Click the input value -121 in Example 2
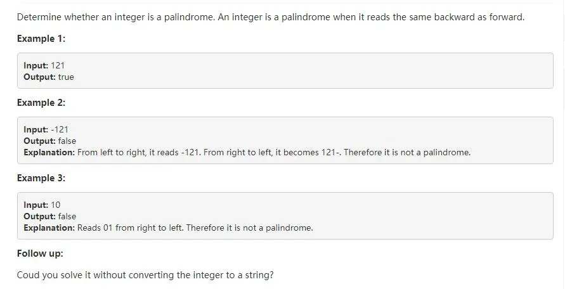This screenshot has height=289, width=565. coord(60,129)
